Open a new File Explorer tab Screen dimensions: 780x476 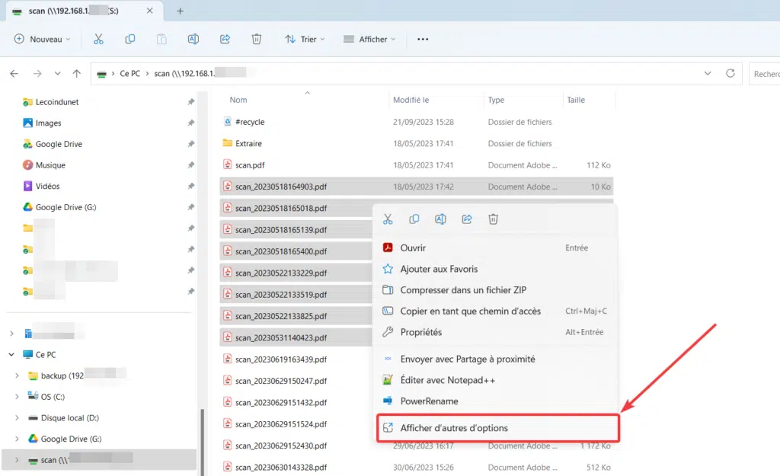pos(181,11)
